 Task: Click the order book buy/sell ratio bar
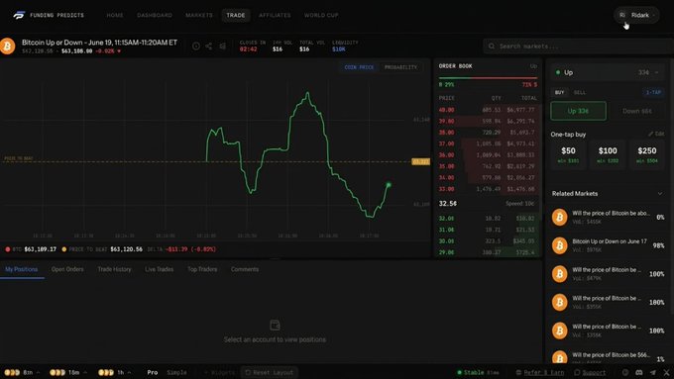488,78
